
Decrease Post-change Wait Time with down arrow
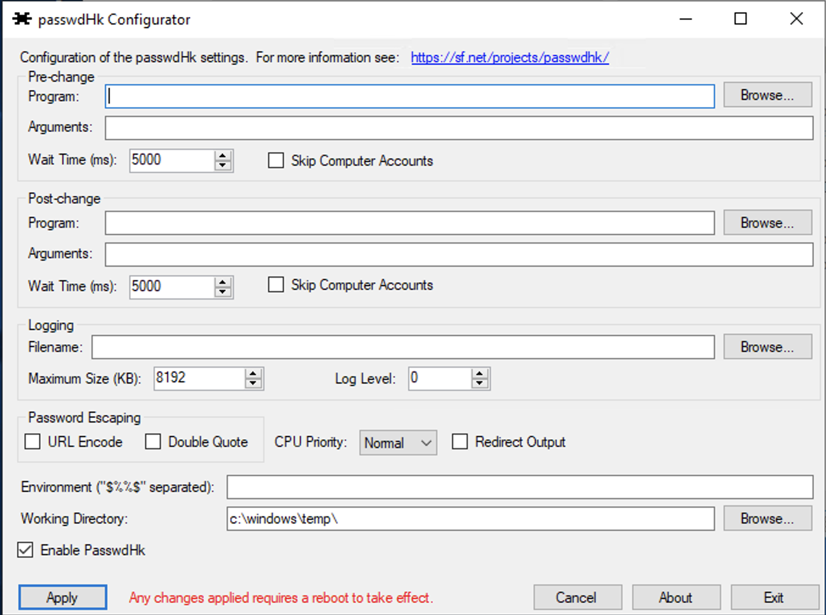[223, 292]
